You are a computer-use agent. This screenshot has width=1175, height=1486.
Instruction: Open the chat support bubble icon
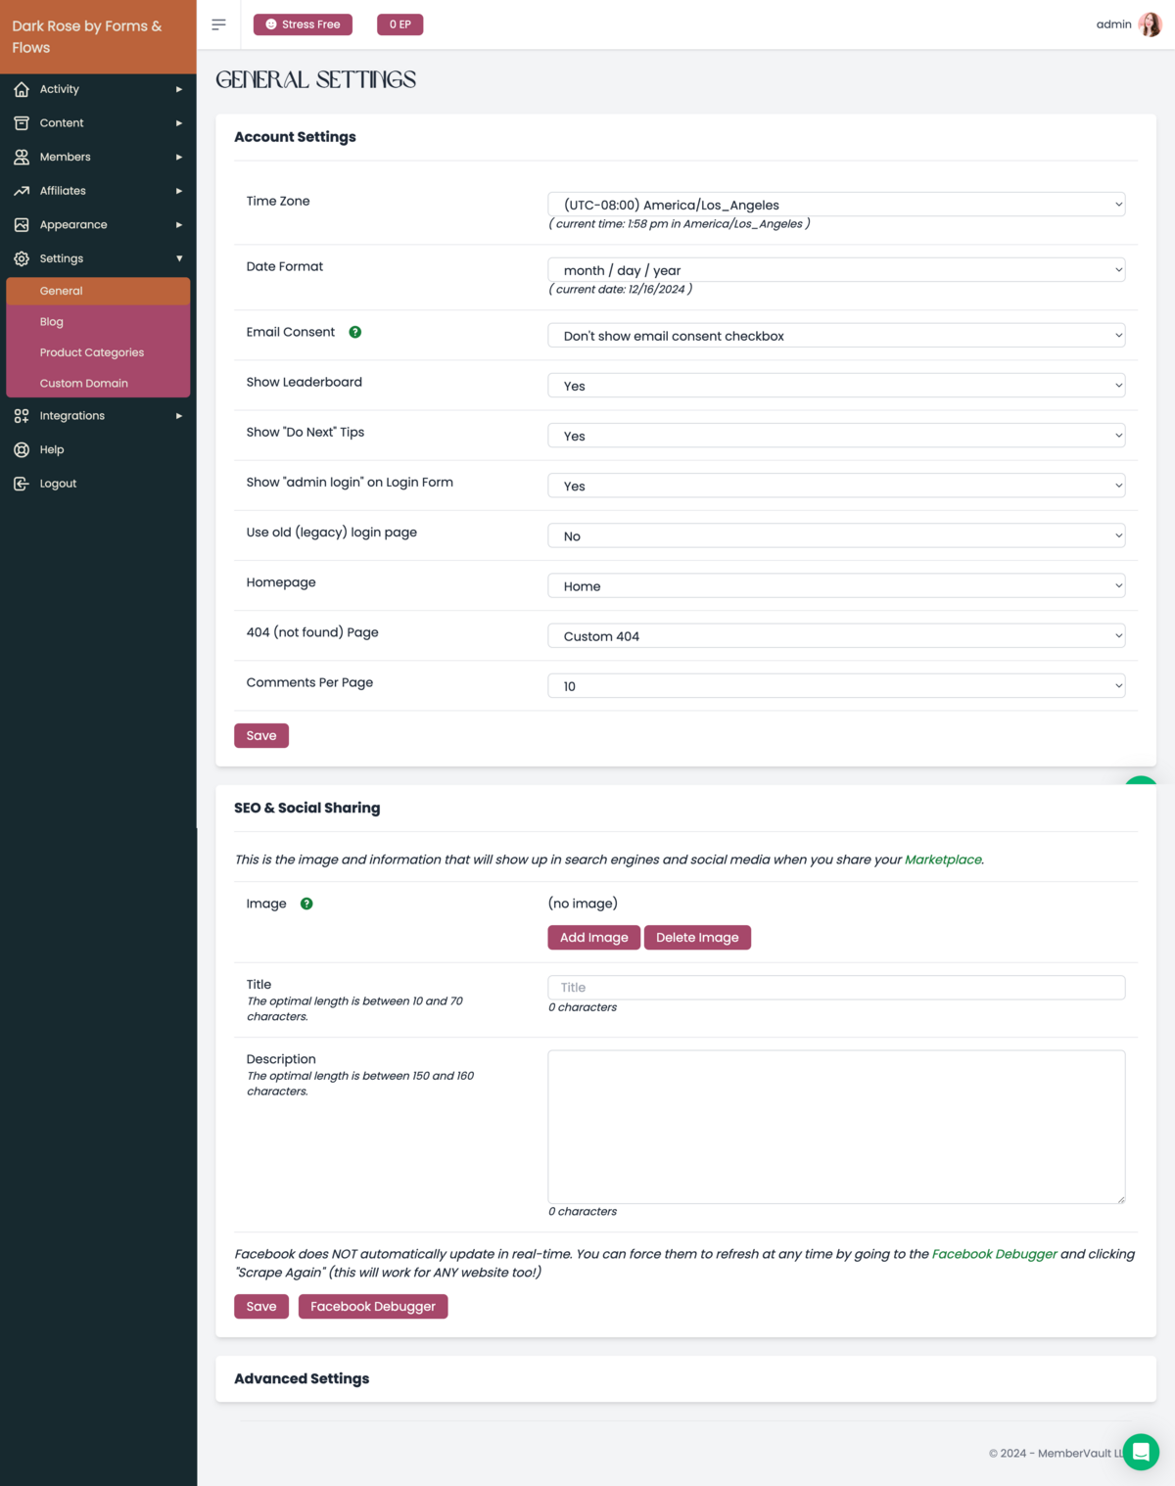click(x=1141, y=1452)
